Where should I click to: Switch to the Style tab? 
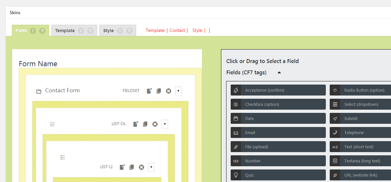(108, 31)
